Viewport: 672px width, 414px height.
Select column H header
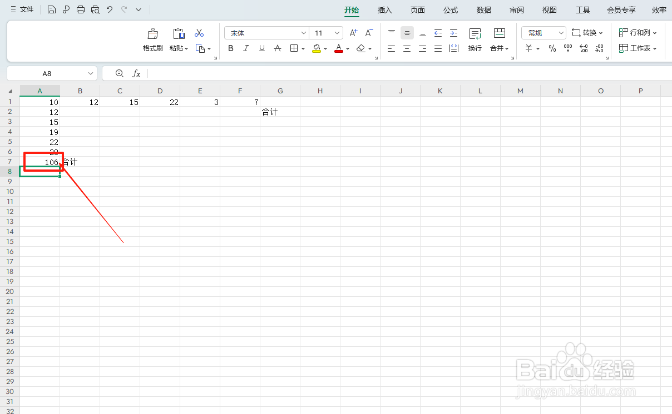(320, 91)
